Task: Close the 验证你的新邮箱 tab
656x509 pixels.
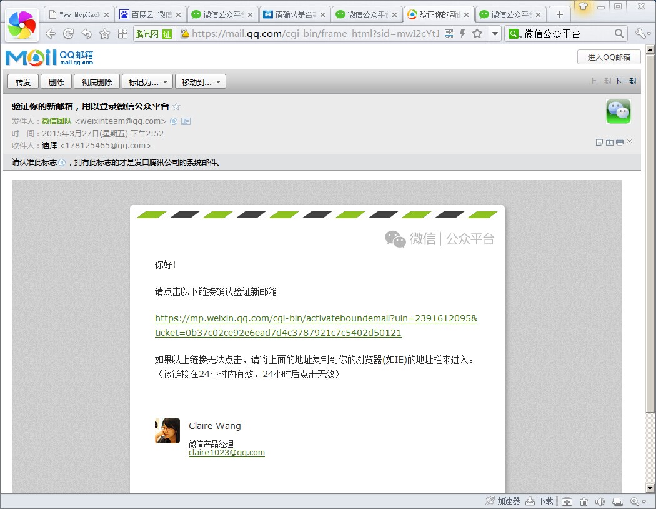Action: [x=466, y=14]
